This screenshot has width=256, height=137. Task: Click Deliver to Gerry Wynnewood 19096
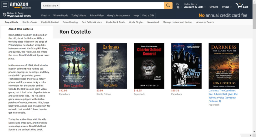[x=17, y=14]
